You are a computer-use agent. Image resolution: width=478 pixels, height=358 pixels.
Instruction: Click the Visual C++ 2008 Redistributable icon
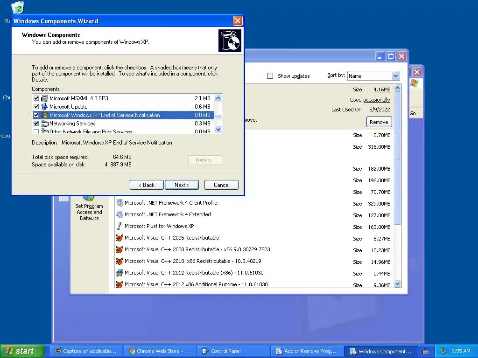click(119, 249)
